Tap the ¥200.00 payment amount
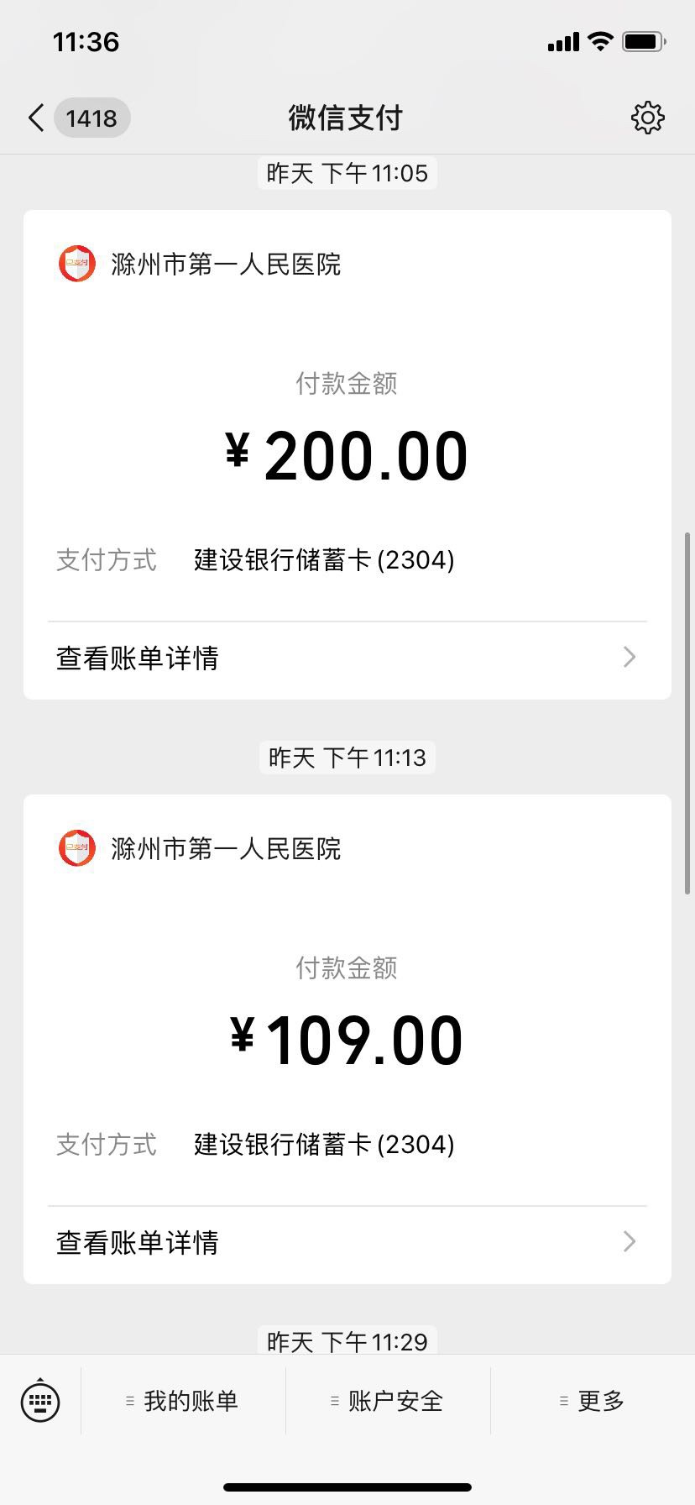Screen dimensions: 695x1505 tap(347, 456)
